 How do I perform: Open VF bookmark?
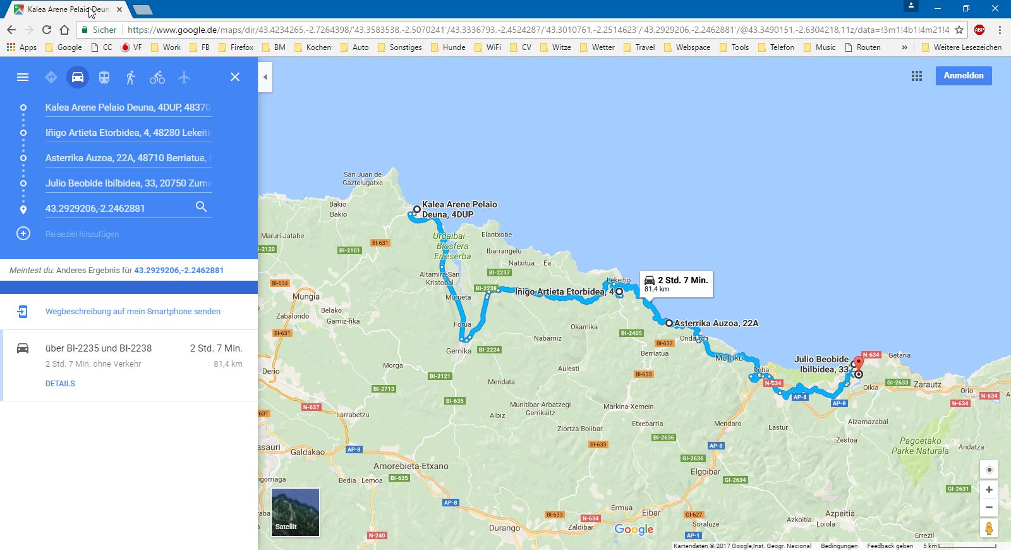pos(131,47)
